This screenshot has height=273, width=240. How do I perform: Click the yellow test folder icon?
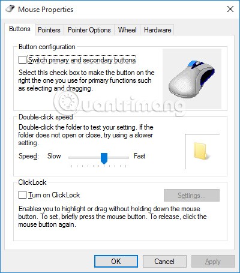pyautogui.click(x=201, y=151)
